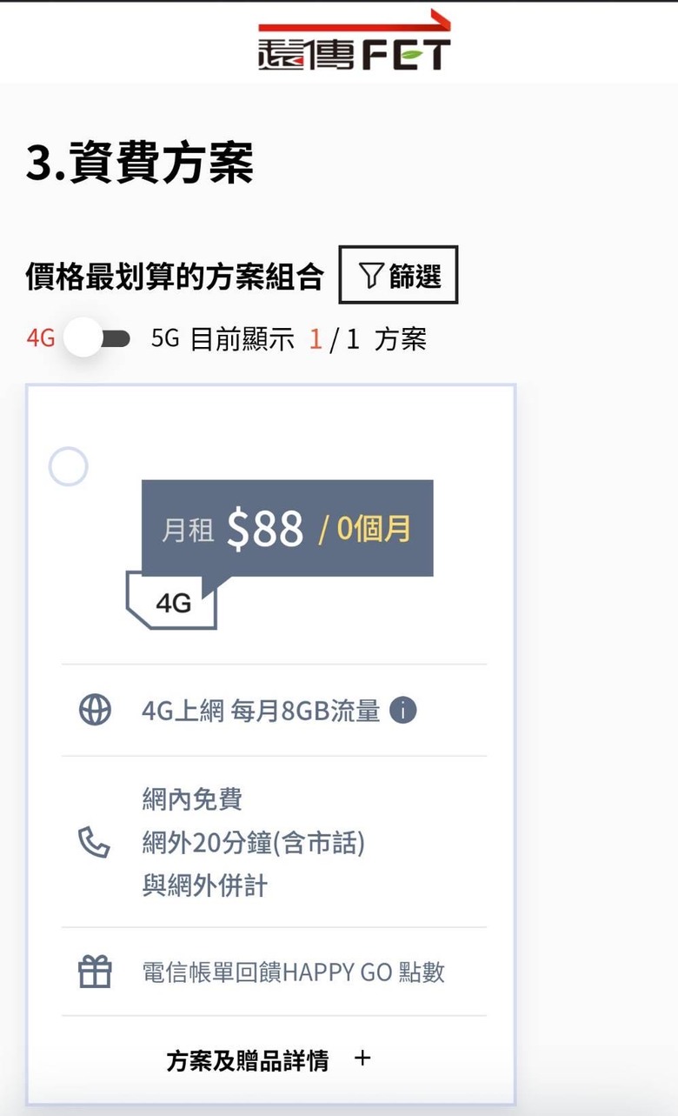Viewport: 678px width, 1116px height.
Task: Click the plus icon next to 方案及贈品詳情
Action: [363, 1059]
